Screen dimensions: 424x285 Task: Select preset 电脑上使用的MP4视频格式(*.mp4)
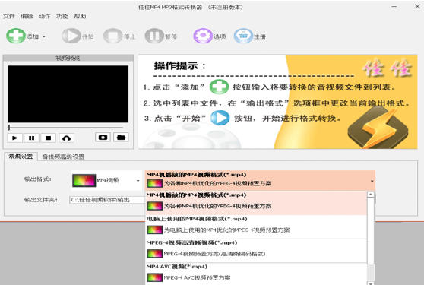click(256, 226)
